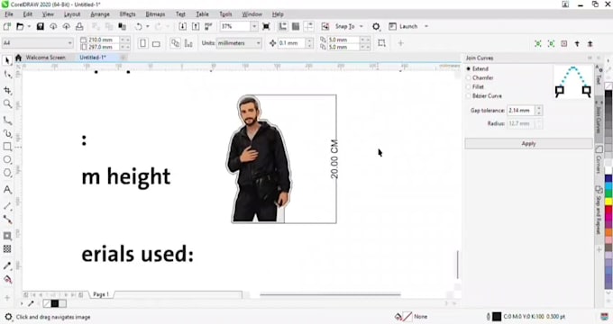Expand the Launch dropdown arrow
The image size is (613, 324).
(426, 26)
